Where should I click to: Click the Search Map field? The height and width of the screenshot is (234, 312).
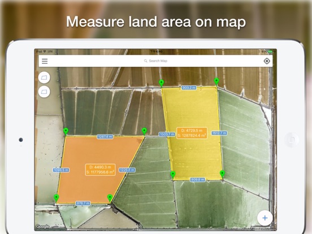pos(155,61)
